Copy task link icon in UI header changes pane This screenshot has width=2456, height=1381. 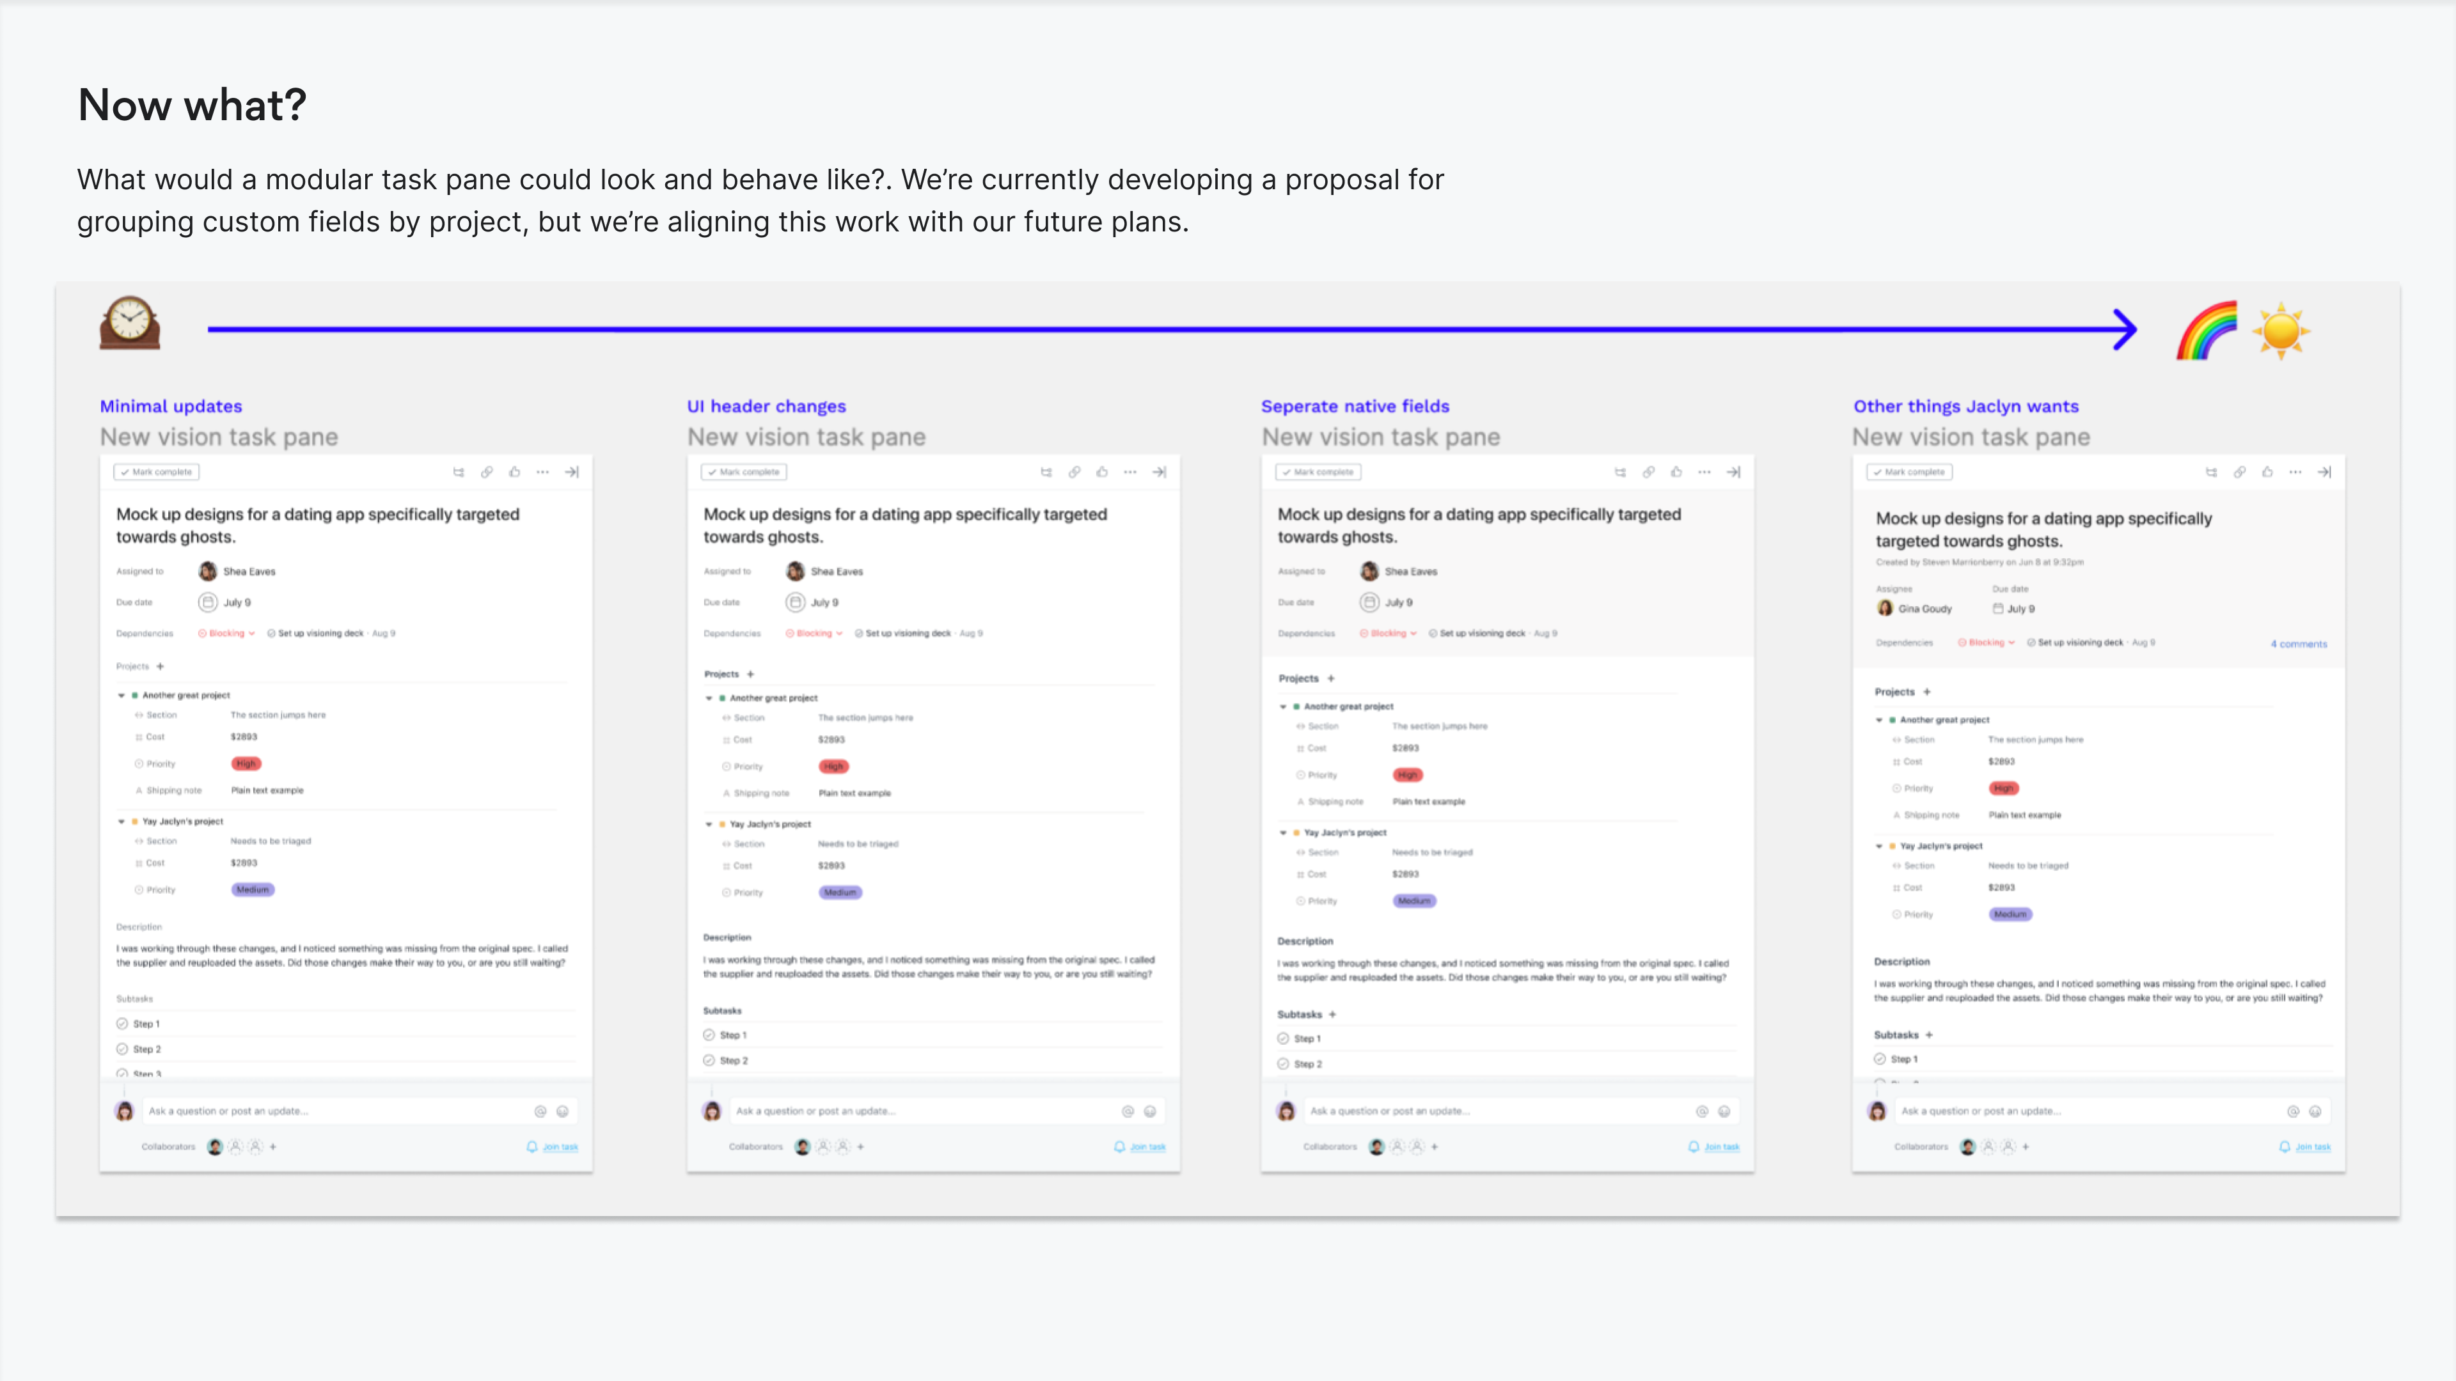(x=1074, y=472)
